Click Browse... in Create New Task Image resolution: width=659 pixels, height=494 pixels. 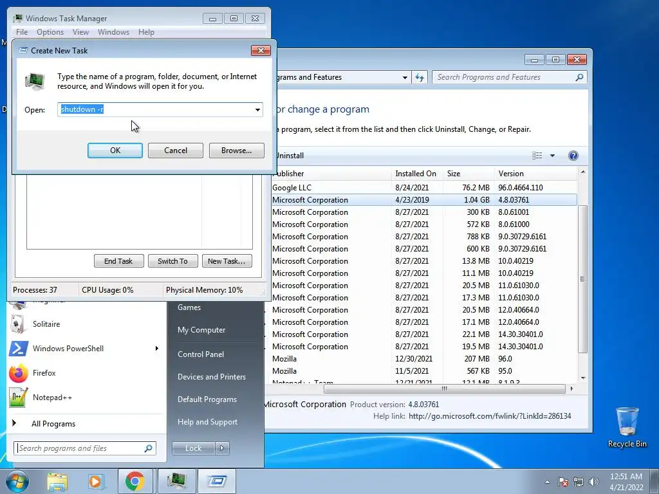point(236,151)
